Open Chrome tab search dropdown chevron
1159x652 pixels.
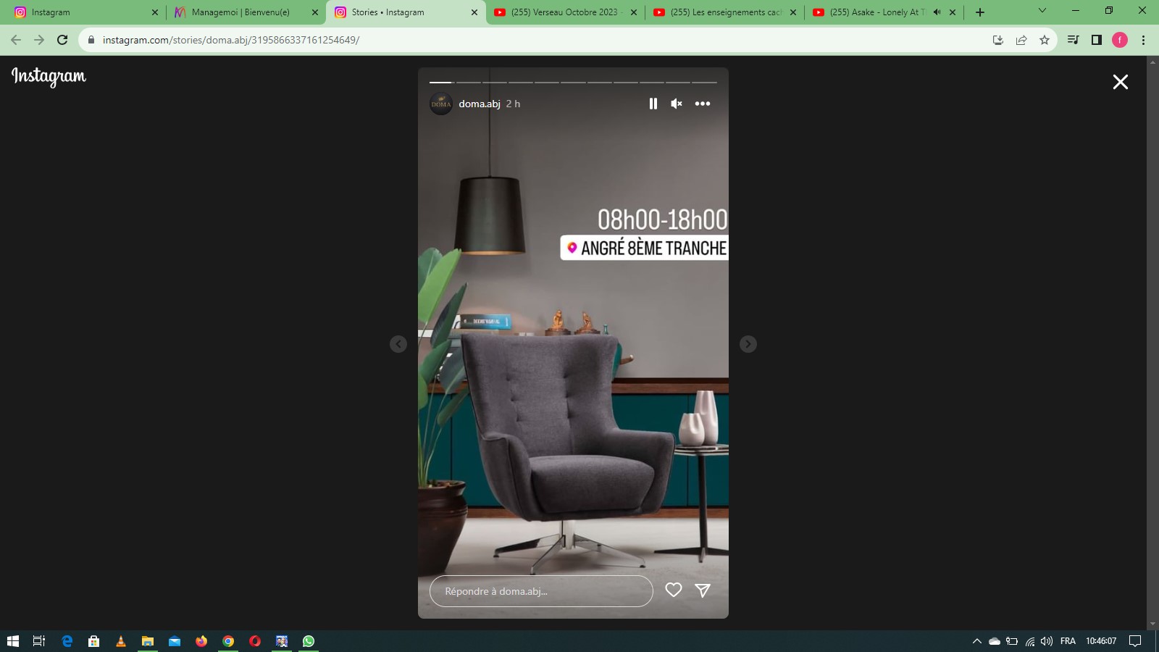coord(1042,11)
